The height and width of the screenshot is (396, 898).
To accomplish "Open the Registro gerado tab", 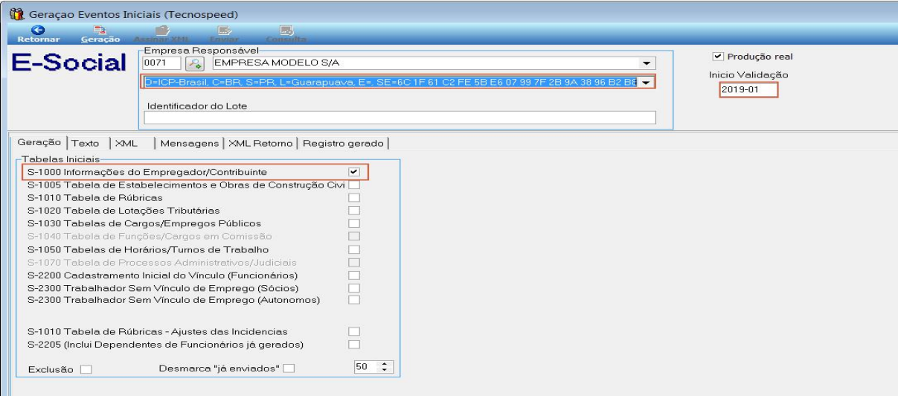I will [x=344, y=143].
